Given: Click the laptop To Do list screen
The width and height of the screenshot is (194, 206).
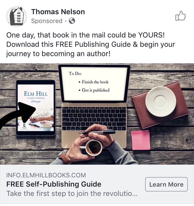Looking at the screenshot, I should click(x=94, y=84).
